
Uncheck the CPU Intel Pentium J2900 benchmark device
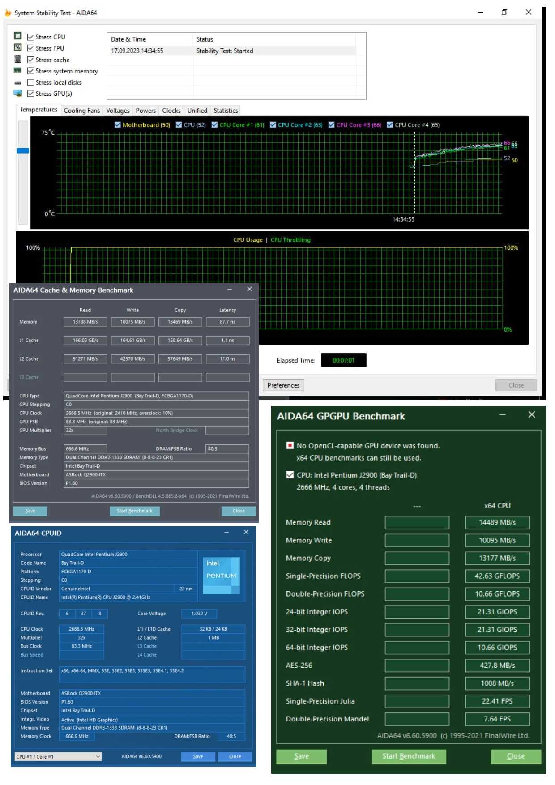click(290, 475)
